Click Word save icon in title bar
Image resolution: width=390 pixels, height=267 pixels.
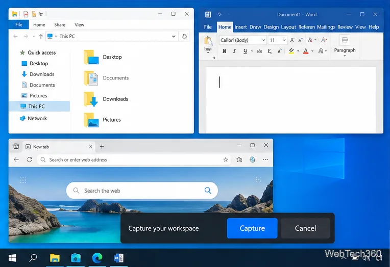tap(208, 14)
